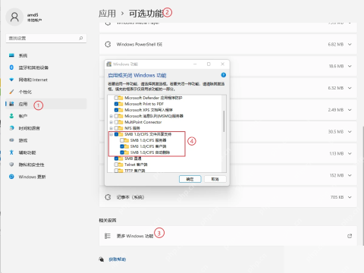The width and height of the screenshot is (364, 273).
Task: Click the Windows 功能 dialog title bar icon
Action: (109, 64)
